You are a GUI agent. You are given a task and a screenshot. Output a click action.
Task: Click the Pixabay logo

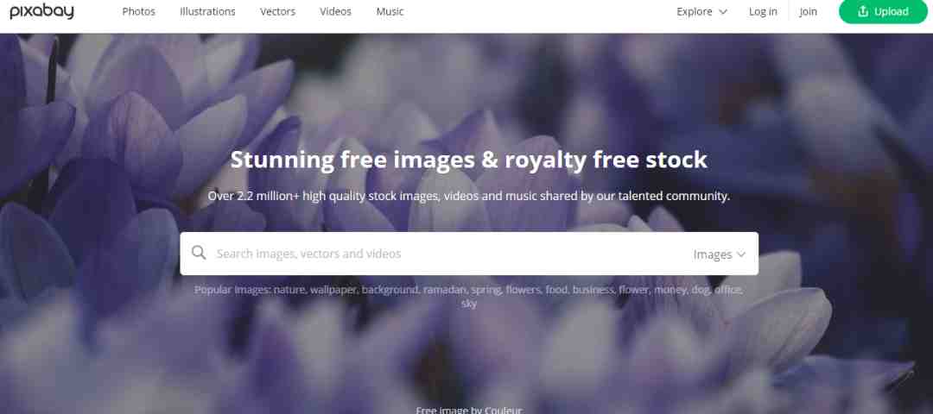[x=41, y=11]
